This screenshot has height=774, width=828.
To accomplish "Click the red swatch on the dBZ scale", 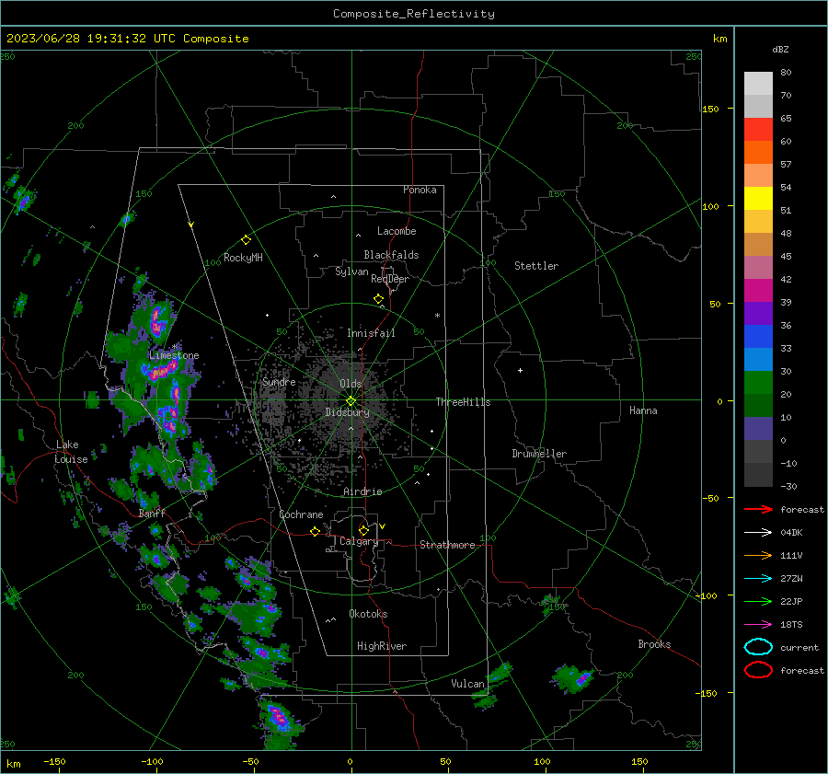I will (758, 130).
